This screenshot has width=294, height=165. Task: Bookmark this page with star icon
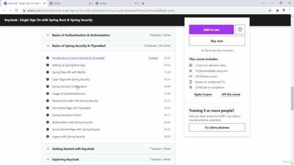270,11
